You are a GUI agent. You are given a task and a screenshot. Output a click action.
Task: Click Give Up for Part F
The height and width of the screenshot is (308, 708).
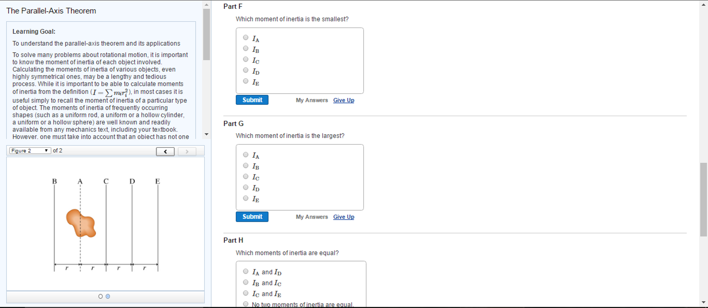[x=343, y=100]
